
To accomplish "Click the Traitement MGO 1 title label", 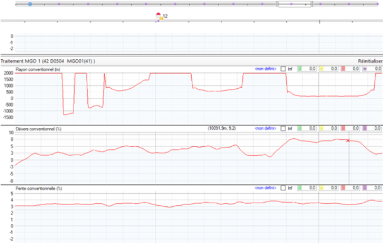I will tap(48, 61).
